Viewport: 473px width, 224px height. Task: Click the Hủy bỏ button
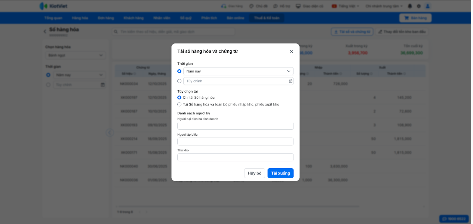(x=254, y=173)
